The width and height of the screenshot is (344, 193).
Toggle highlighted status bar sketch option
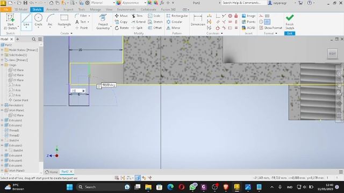138,178
